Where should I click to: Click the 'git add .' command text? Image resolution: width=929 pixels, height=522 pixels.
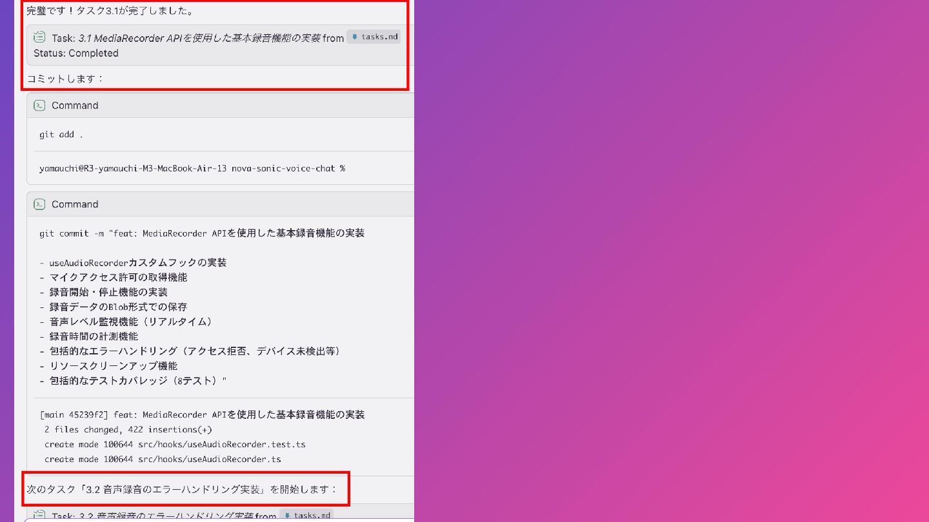(x=61, y=135)
